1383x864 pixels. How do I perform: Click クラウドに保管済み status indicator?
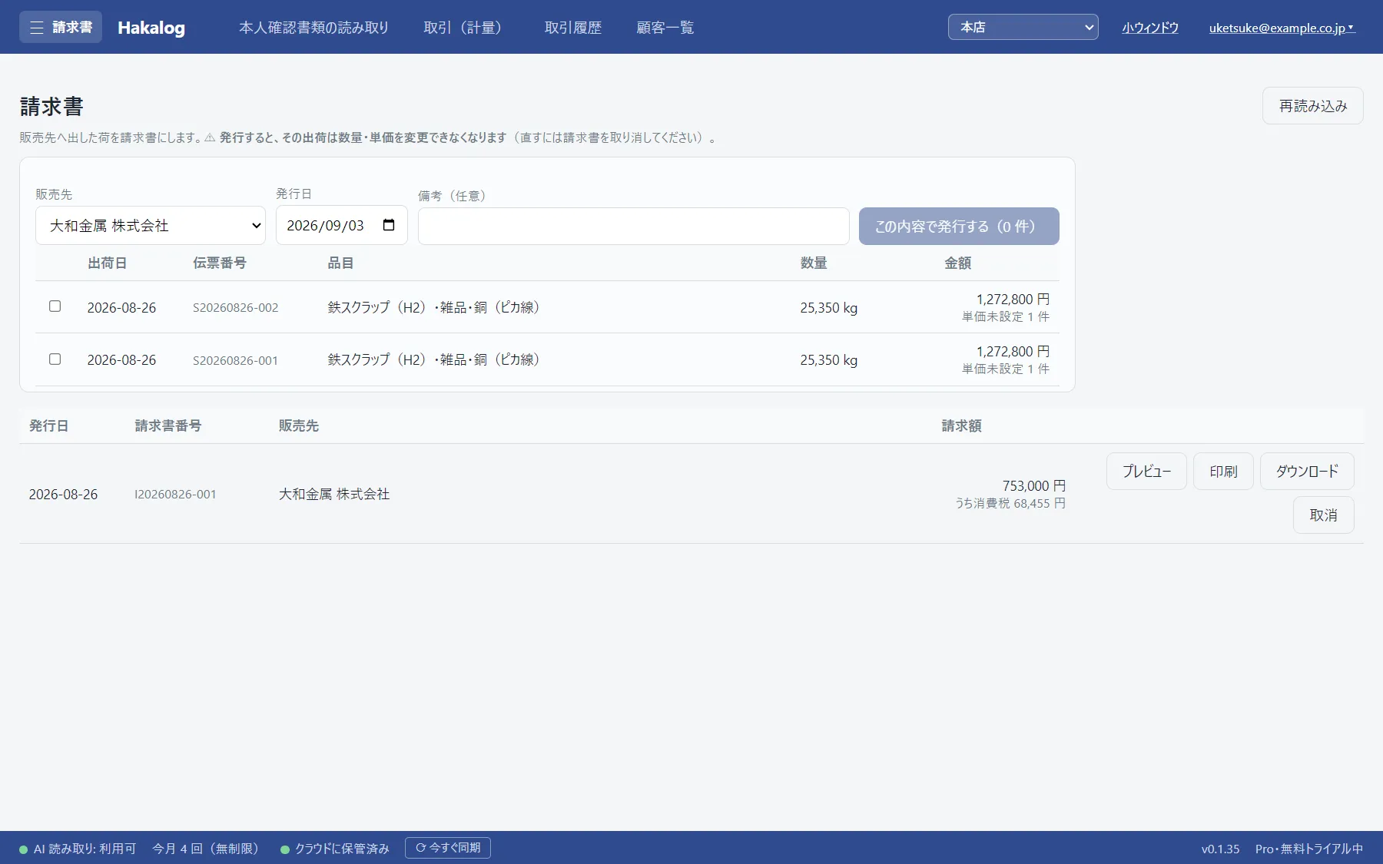[x=335, y=849]
